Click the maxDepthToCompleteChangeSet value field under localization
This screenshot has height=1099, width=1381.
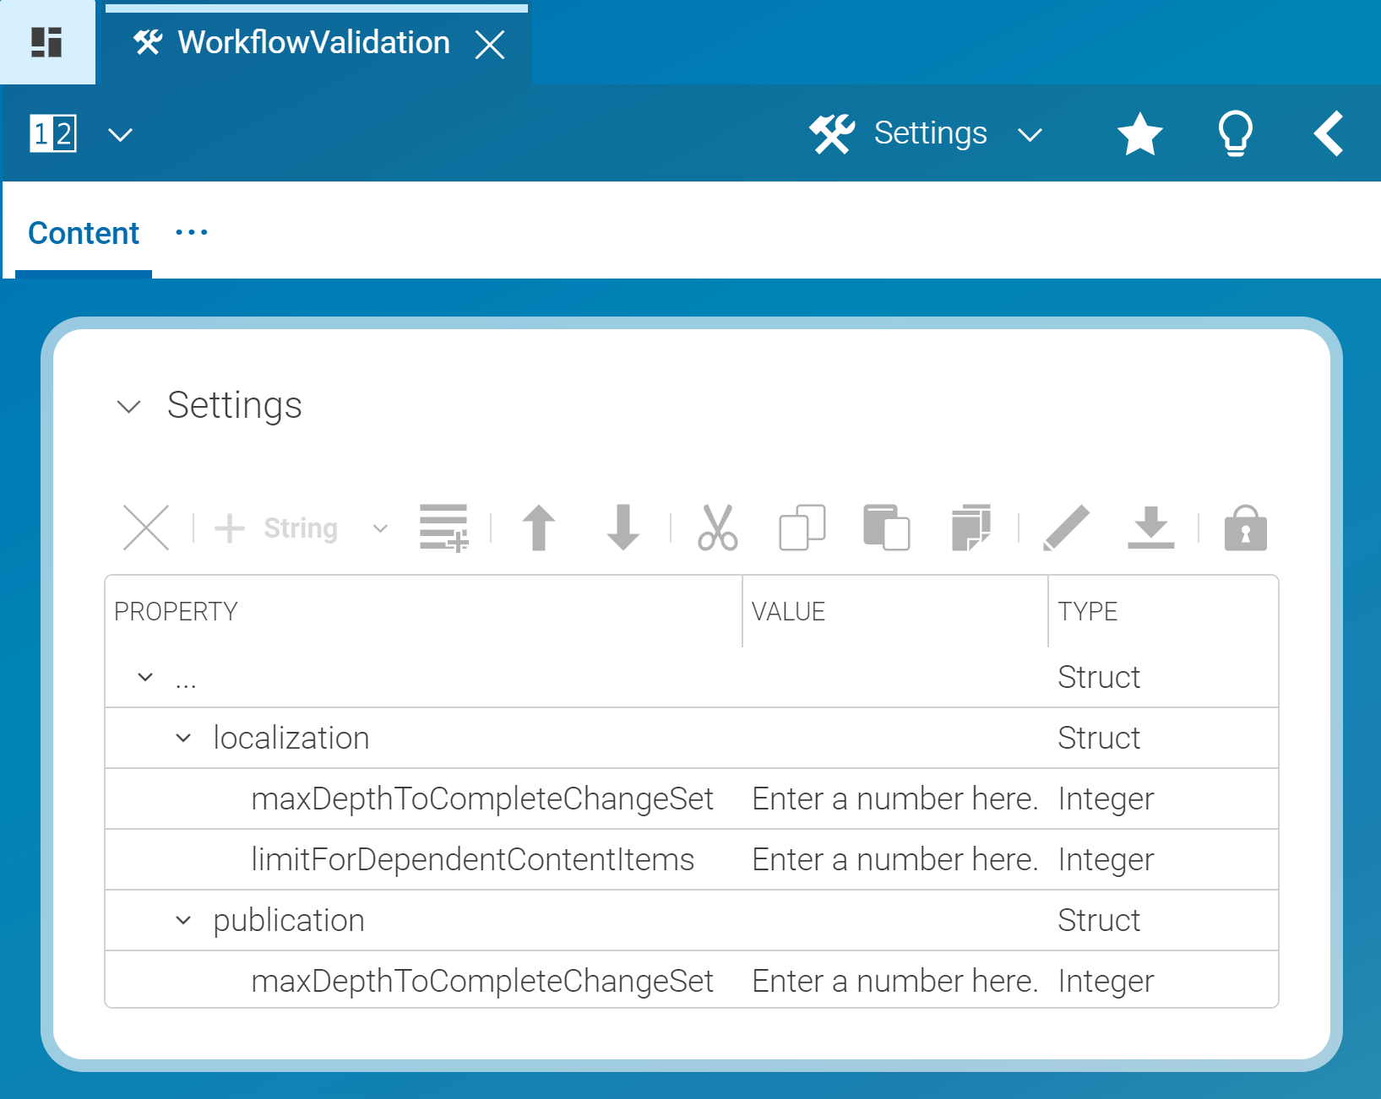pos(895,798)
